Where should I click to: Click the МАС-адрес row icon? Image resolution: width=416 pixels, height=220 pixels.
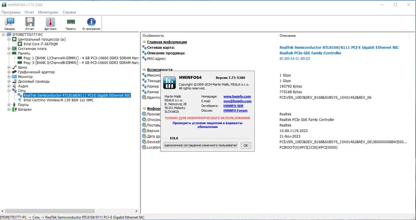[144, 59]
